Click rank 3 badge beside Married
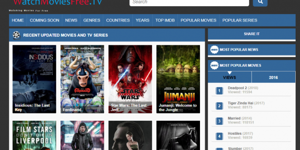 pyautogui.click(x=219, y=121)
